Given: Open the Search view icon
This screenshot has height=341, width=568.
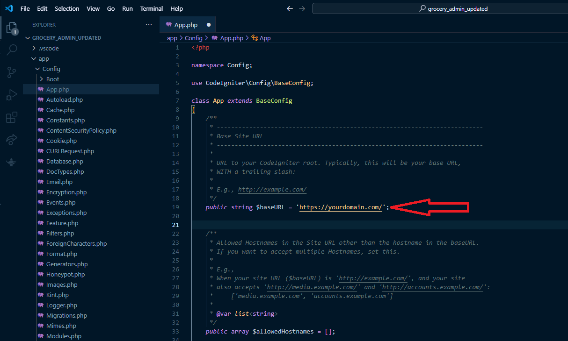Looking at the screenshot, I should click(11, 50).
